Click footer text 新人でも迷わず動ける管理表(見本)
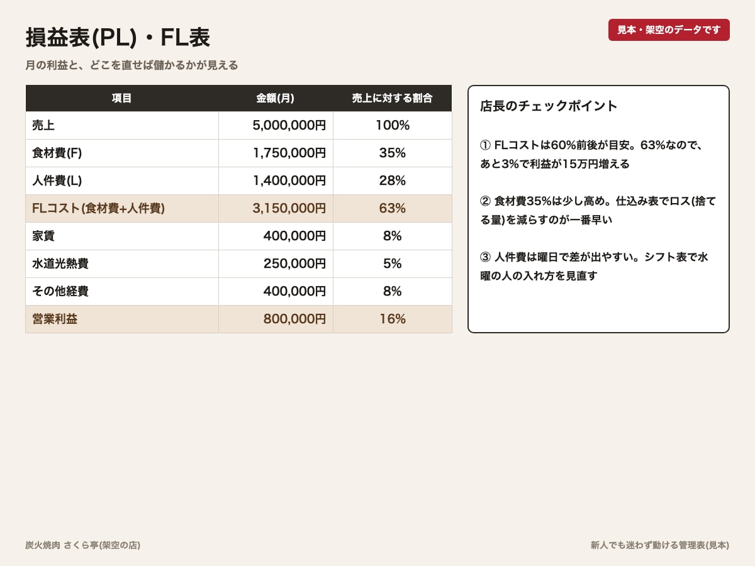 660,545
